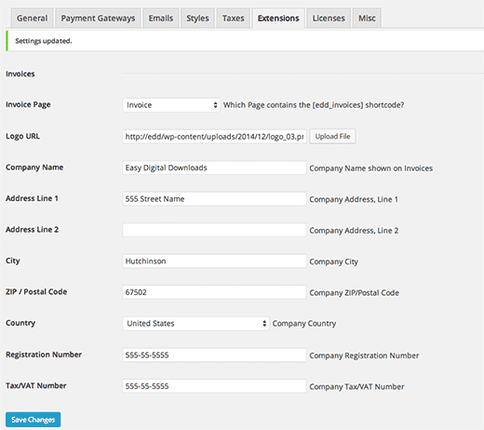Open the Payment Gateways tab
Viewport: 484px width, 430px height.
click(x=98, y=18)
